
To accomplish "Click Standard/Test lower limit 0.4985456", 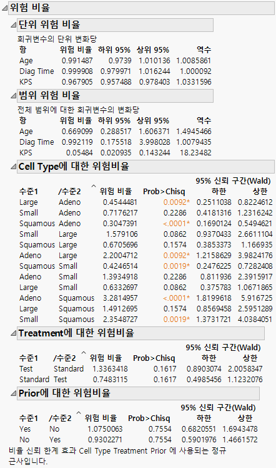I will point(204,380).
